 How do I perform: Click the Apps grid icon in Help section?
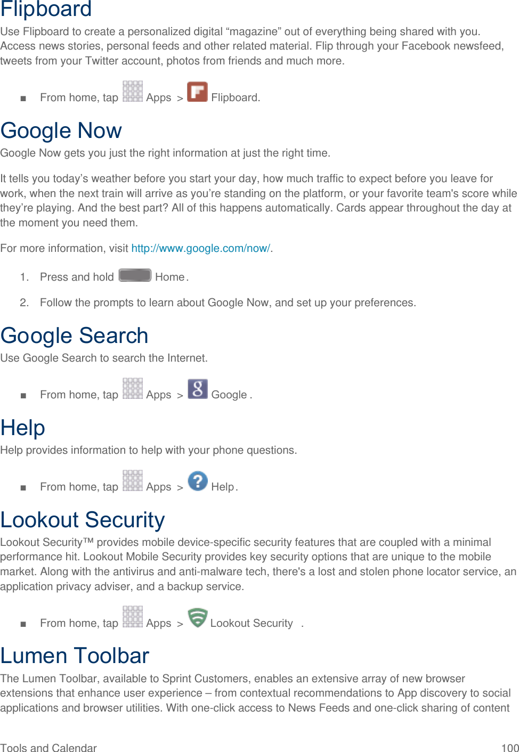pos(133,480)
